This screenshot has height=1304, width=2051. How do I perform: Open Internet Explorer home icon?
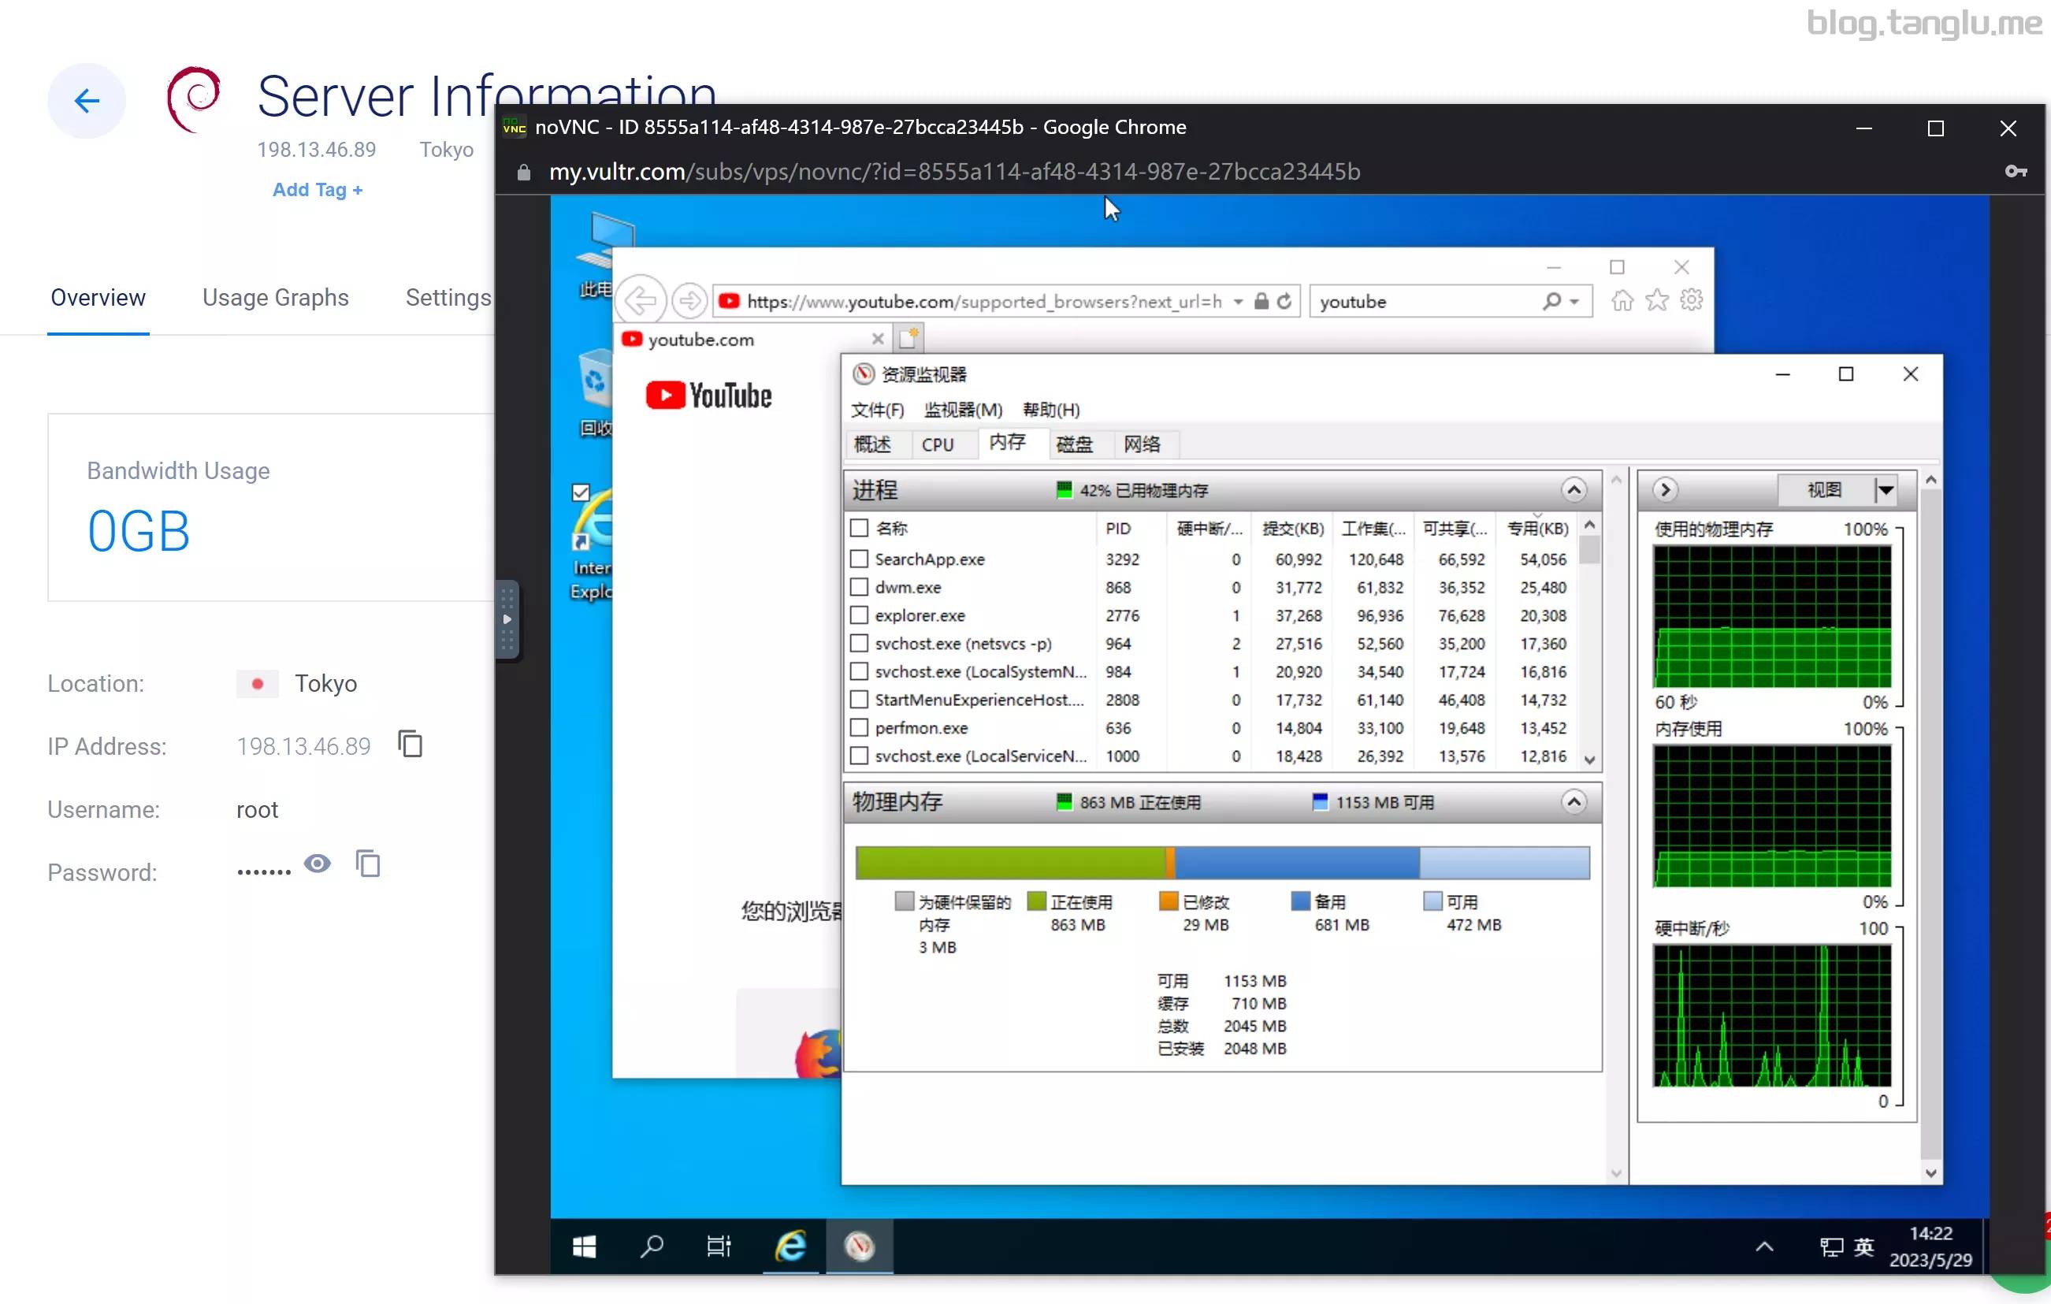pos(1622,301)
